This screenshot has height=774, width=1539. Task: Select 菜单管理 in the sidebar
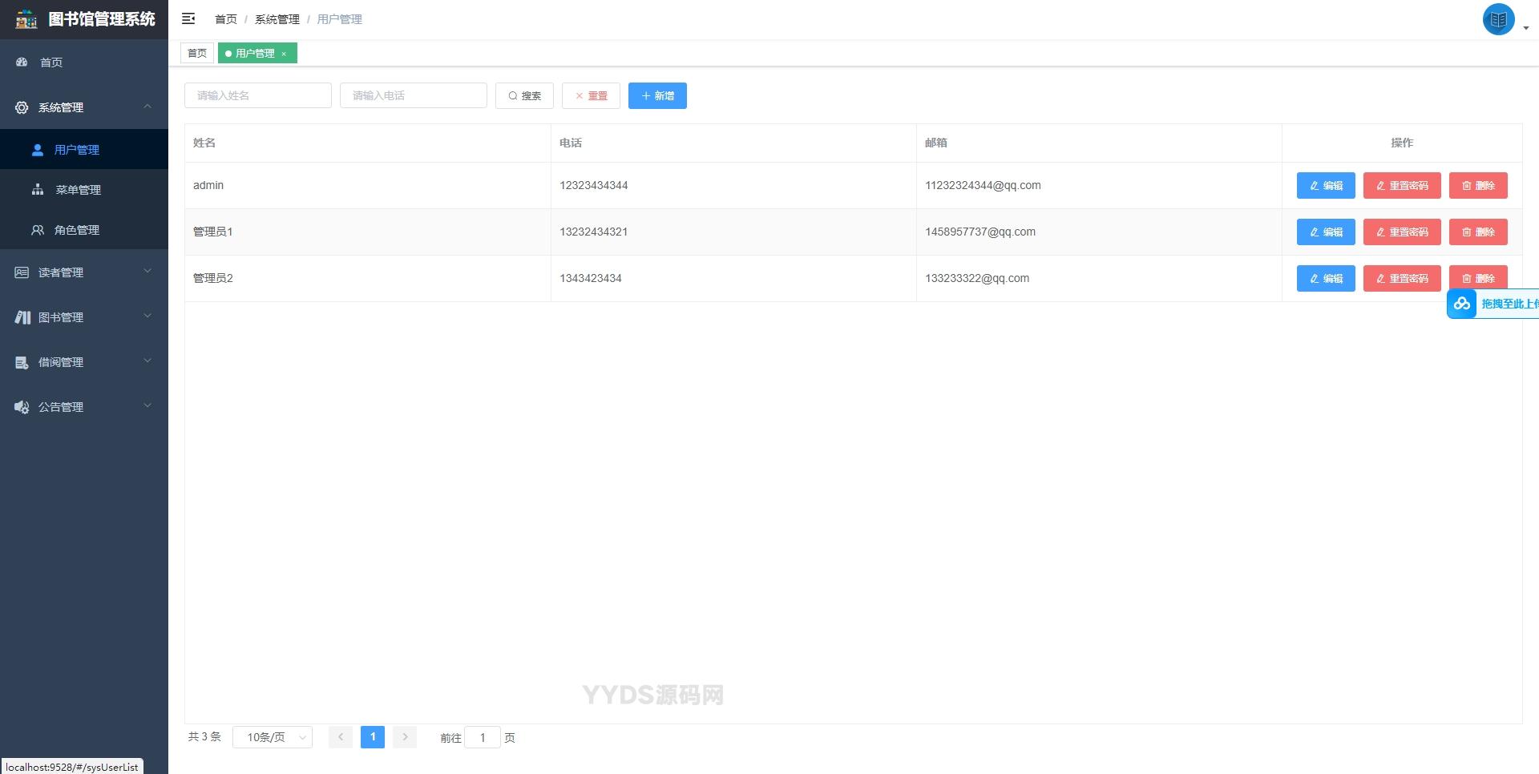tap(78, 190)
